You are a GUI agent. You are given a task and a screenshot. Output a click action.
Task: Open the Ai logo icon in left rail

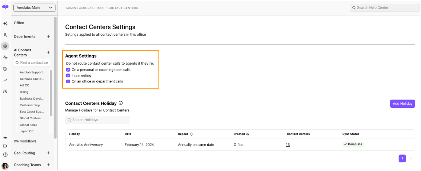click(5, 91)
